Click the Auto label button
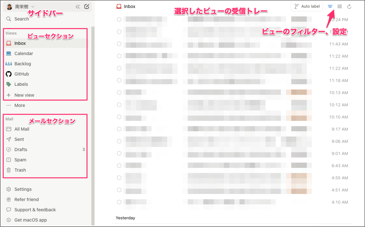365x227 pixels. (306, 6)
